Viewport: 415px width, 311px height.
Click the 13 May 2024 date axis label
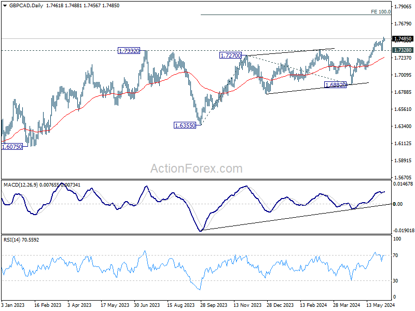tap(380, 305)
